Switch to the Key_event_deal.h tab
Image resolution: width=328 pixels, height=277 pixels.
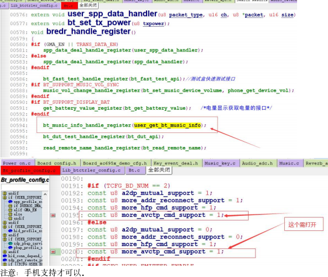176,163
